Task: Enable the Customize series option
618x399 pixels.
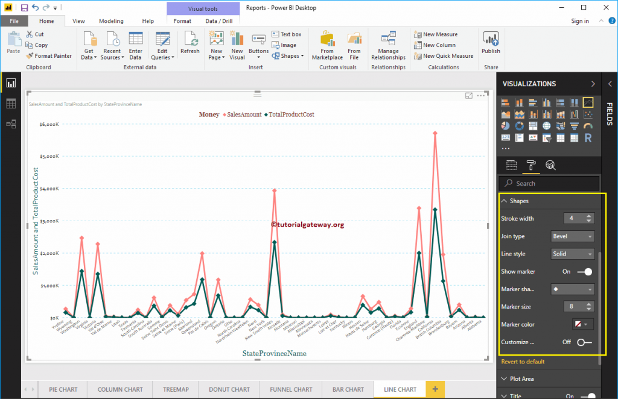Action: (584, 341)
